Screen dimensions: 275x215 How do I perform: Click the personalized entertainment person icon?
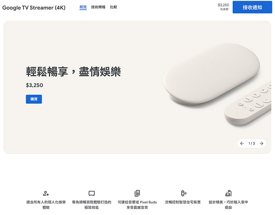click(46, 193)
